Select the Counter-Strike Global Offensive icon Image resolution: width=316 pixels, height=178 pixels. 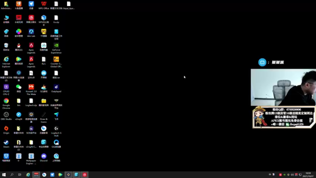56,62
